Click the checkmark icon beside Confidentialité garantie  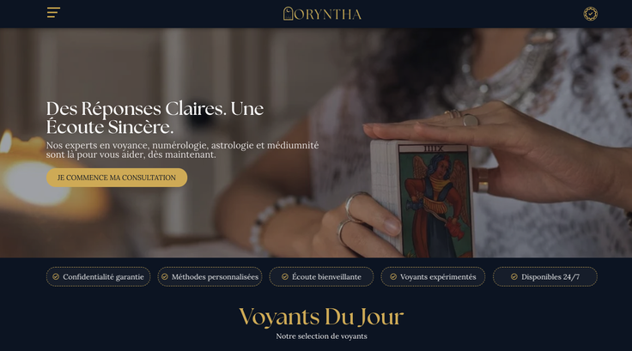[56, 277]
